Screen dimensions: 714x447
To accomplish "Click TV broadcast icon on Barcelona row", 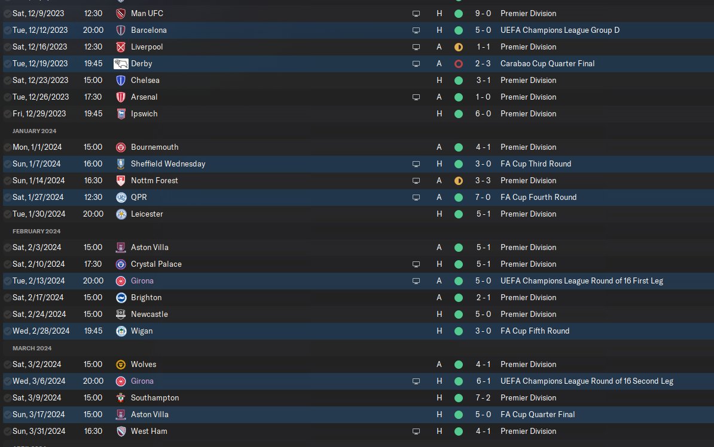I will (416, 30).
